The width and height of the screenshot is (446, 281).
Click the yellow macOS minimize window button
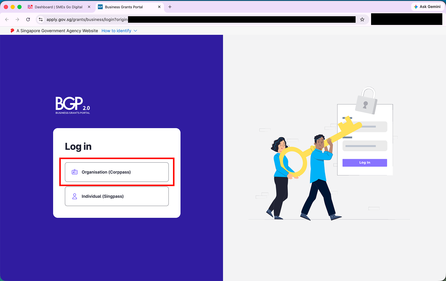13,7
